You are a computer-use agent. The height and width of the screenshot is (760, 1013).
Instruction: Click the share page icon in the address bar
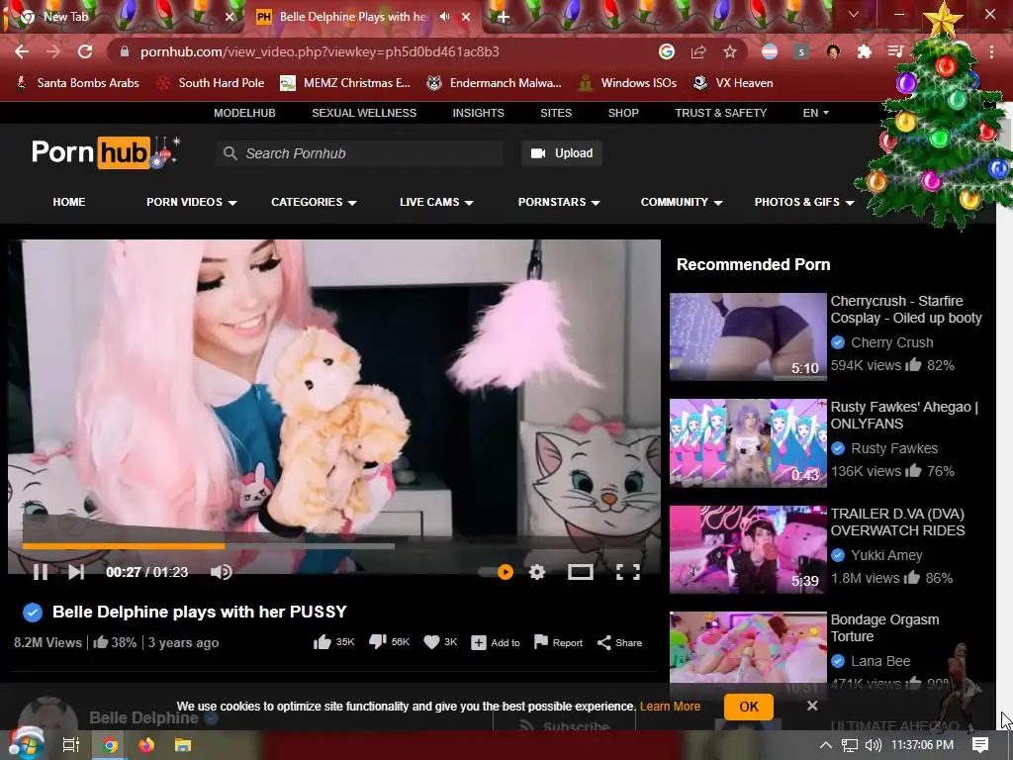tap(698, 51)
